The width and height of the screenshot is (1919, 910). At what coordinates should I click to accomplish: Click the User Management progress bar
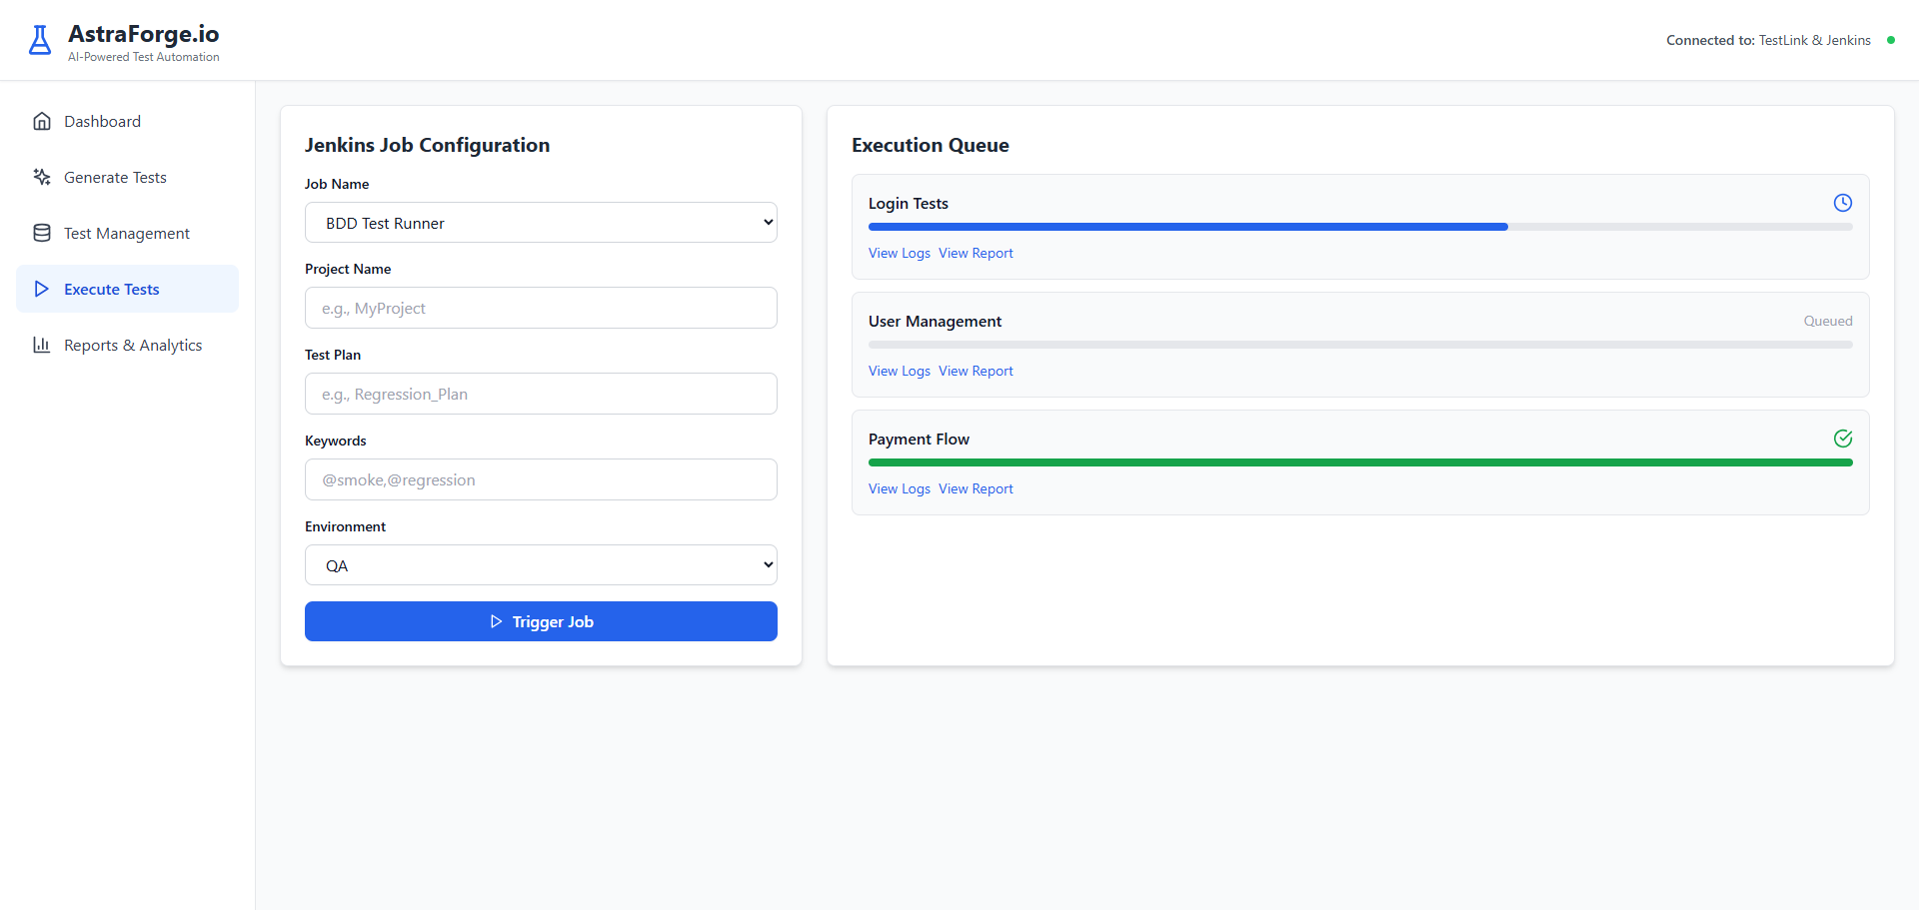coord(1360,345)
